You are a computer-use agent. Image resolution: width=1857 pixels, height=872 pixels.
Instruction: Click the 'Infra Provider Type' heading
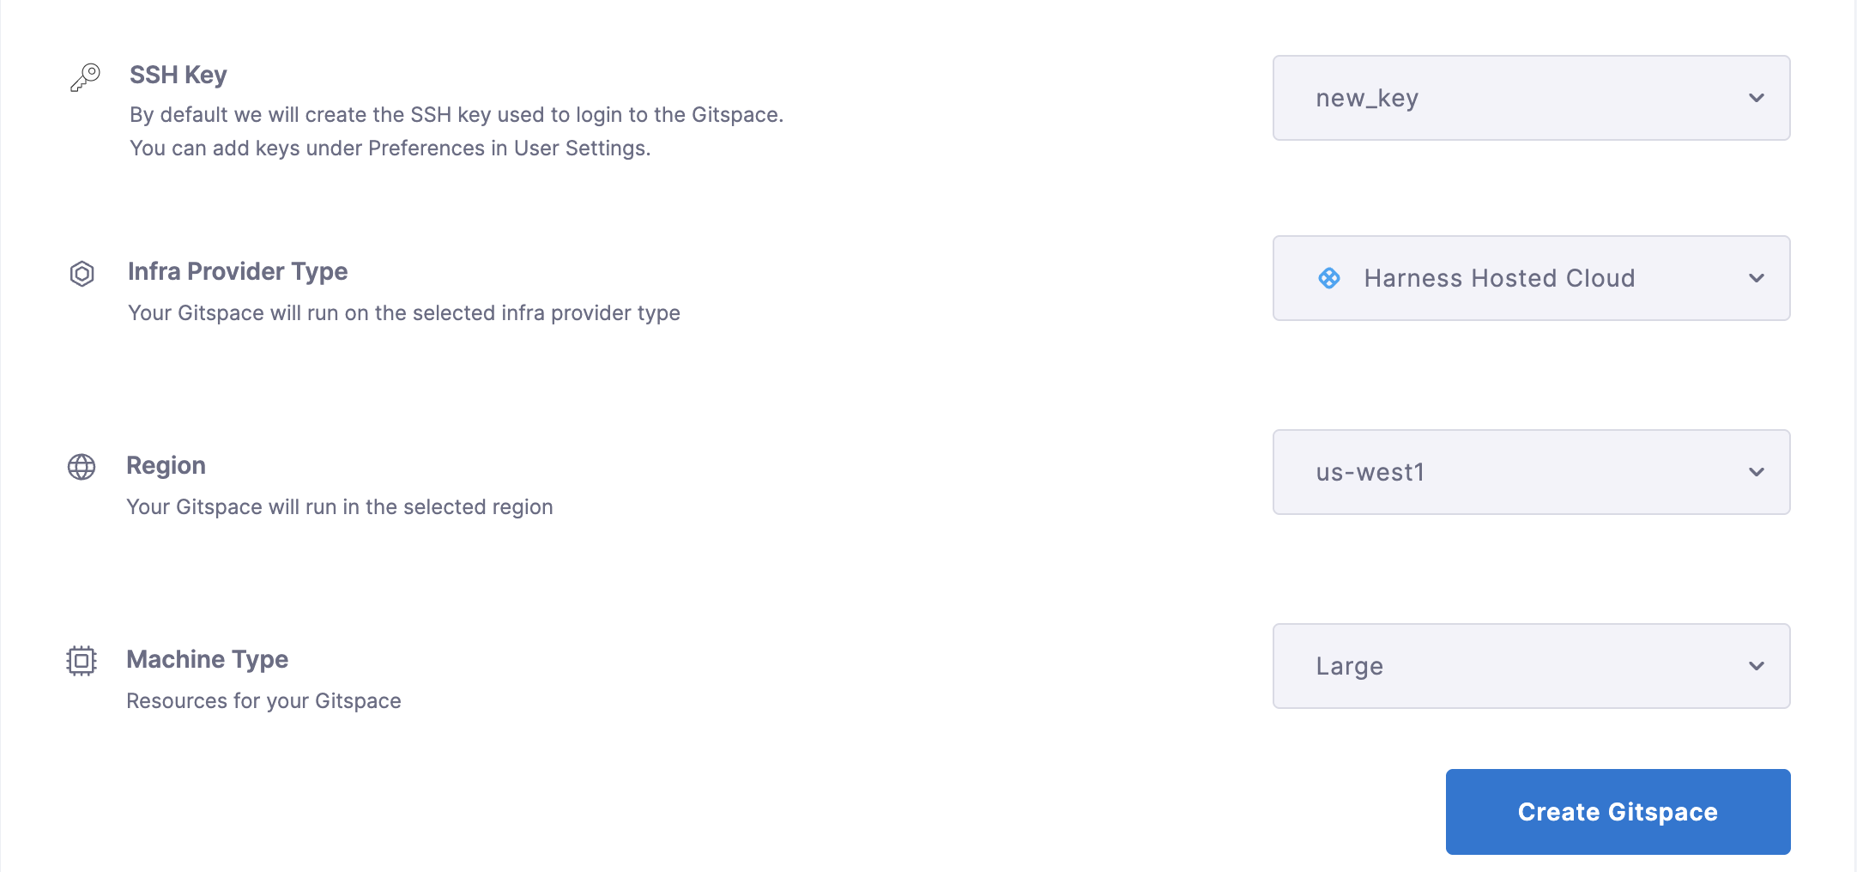(x=238, y=271)
